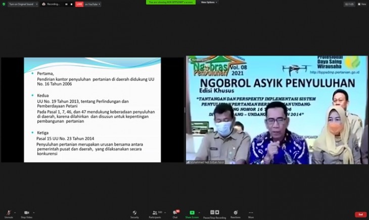Click the red LIVE indicator

tap(79, 4)
